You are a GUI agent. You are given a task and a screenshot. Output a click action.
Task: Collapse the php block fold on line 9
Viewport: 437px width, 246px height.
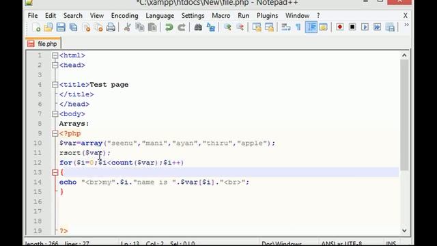tap(55, 134)
